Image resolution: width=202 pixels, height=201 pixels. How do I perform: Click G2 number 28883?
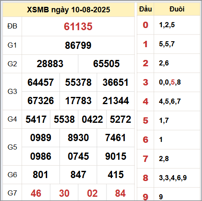click(x=50, y=64)
